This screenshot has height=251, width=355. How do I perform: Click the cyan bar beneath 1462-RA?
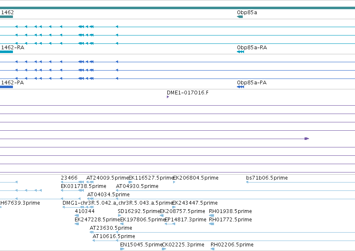tap(6, 52)
